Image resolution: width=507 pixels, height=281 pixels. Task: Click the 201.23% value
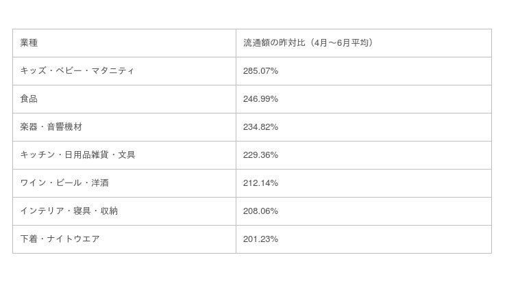(x=260, y=239)
